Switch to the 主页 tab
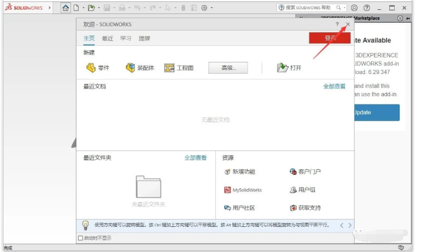This screenshot has height=252, width=423. pyautogui.click(x=89, y=38)
